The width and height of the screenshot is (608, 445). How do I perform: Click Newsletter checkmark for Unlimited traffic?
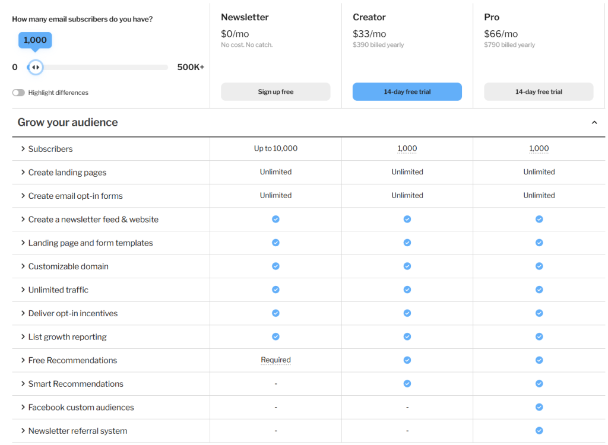275,290
